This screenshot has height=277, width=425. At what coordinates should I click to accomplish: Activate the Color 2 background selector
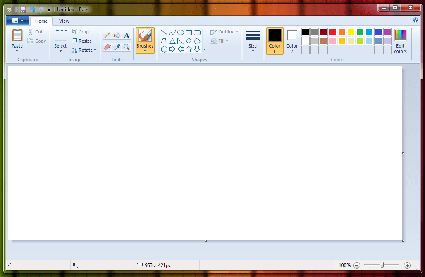click(x=292, y=41)
